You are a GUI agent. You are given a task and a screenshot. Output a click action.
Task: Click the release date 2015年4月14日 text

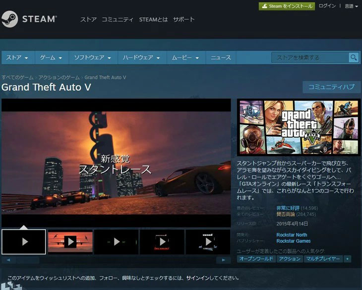(292, 224)
